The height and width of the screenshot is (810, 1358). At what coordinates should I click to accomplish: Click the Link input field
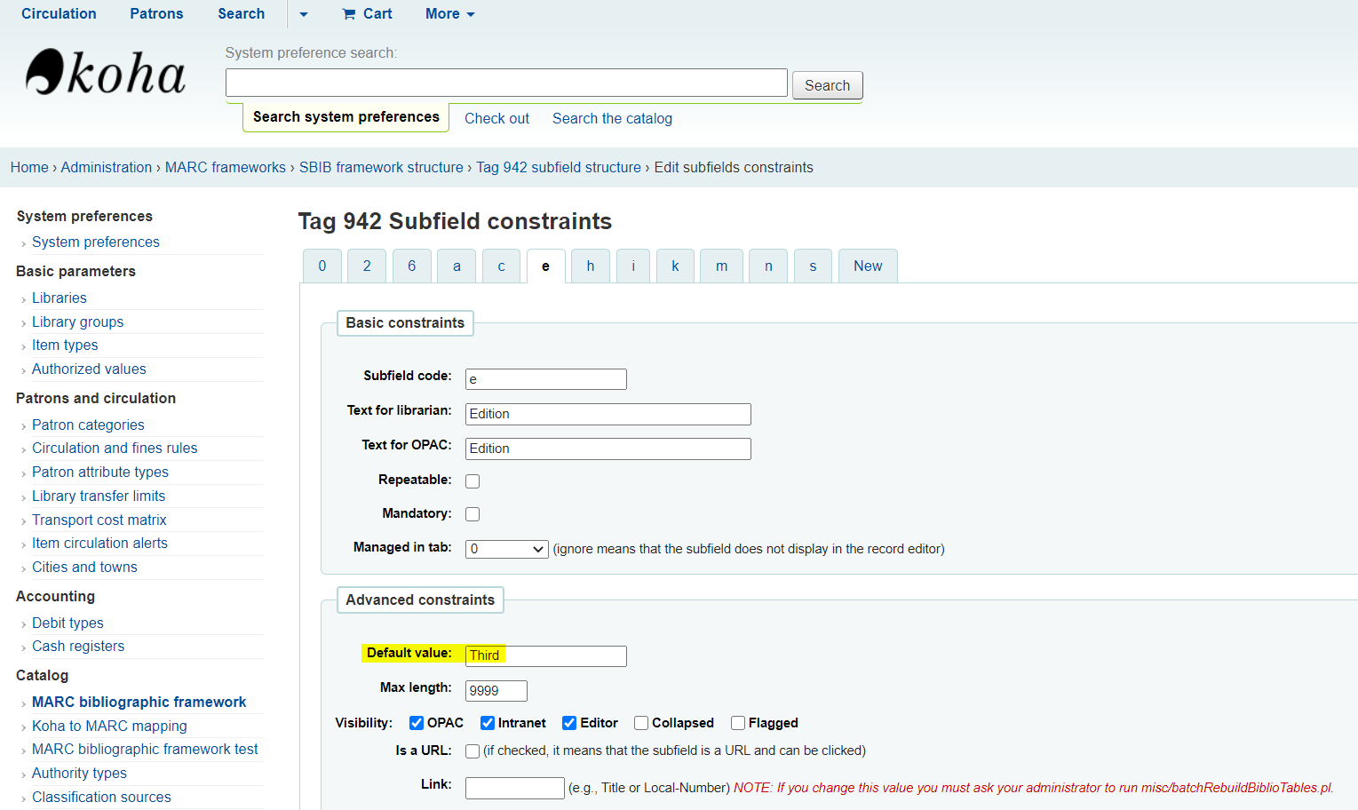(515, 788)
